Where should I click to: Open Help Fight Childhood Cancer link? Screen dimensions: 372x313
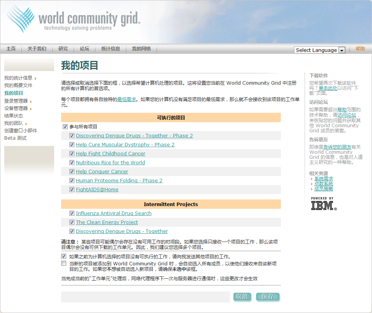click(x=111, y=154)
